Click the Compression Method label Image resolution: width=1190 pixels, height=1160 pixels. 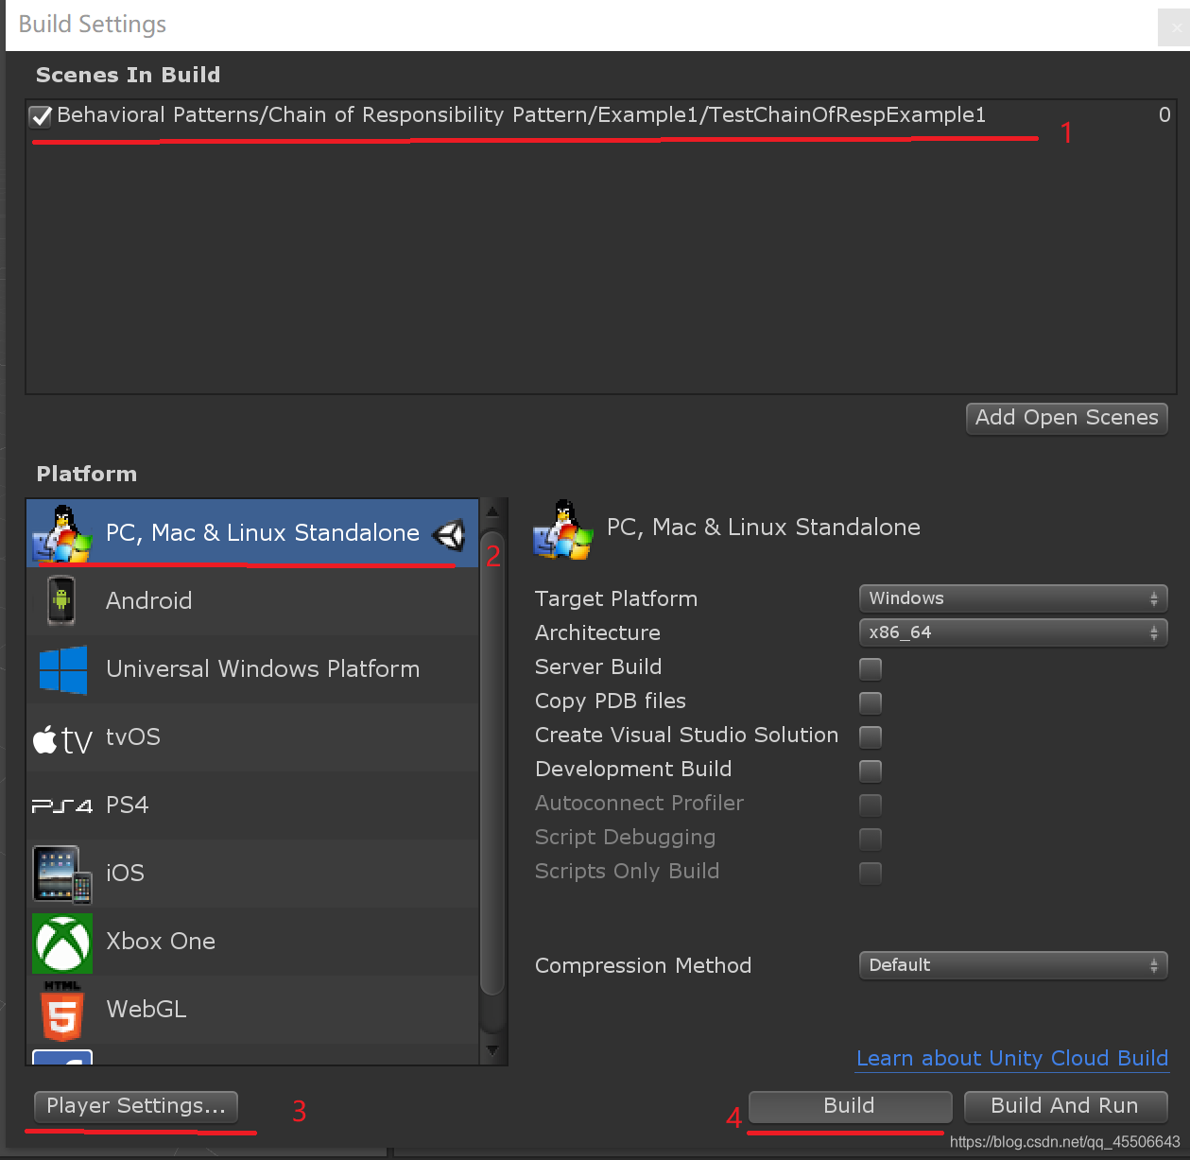(644, 966)
